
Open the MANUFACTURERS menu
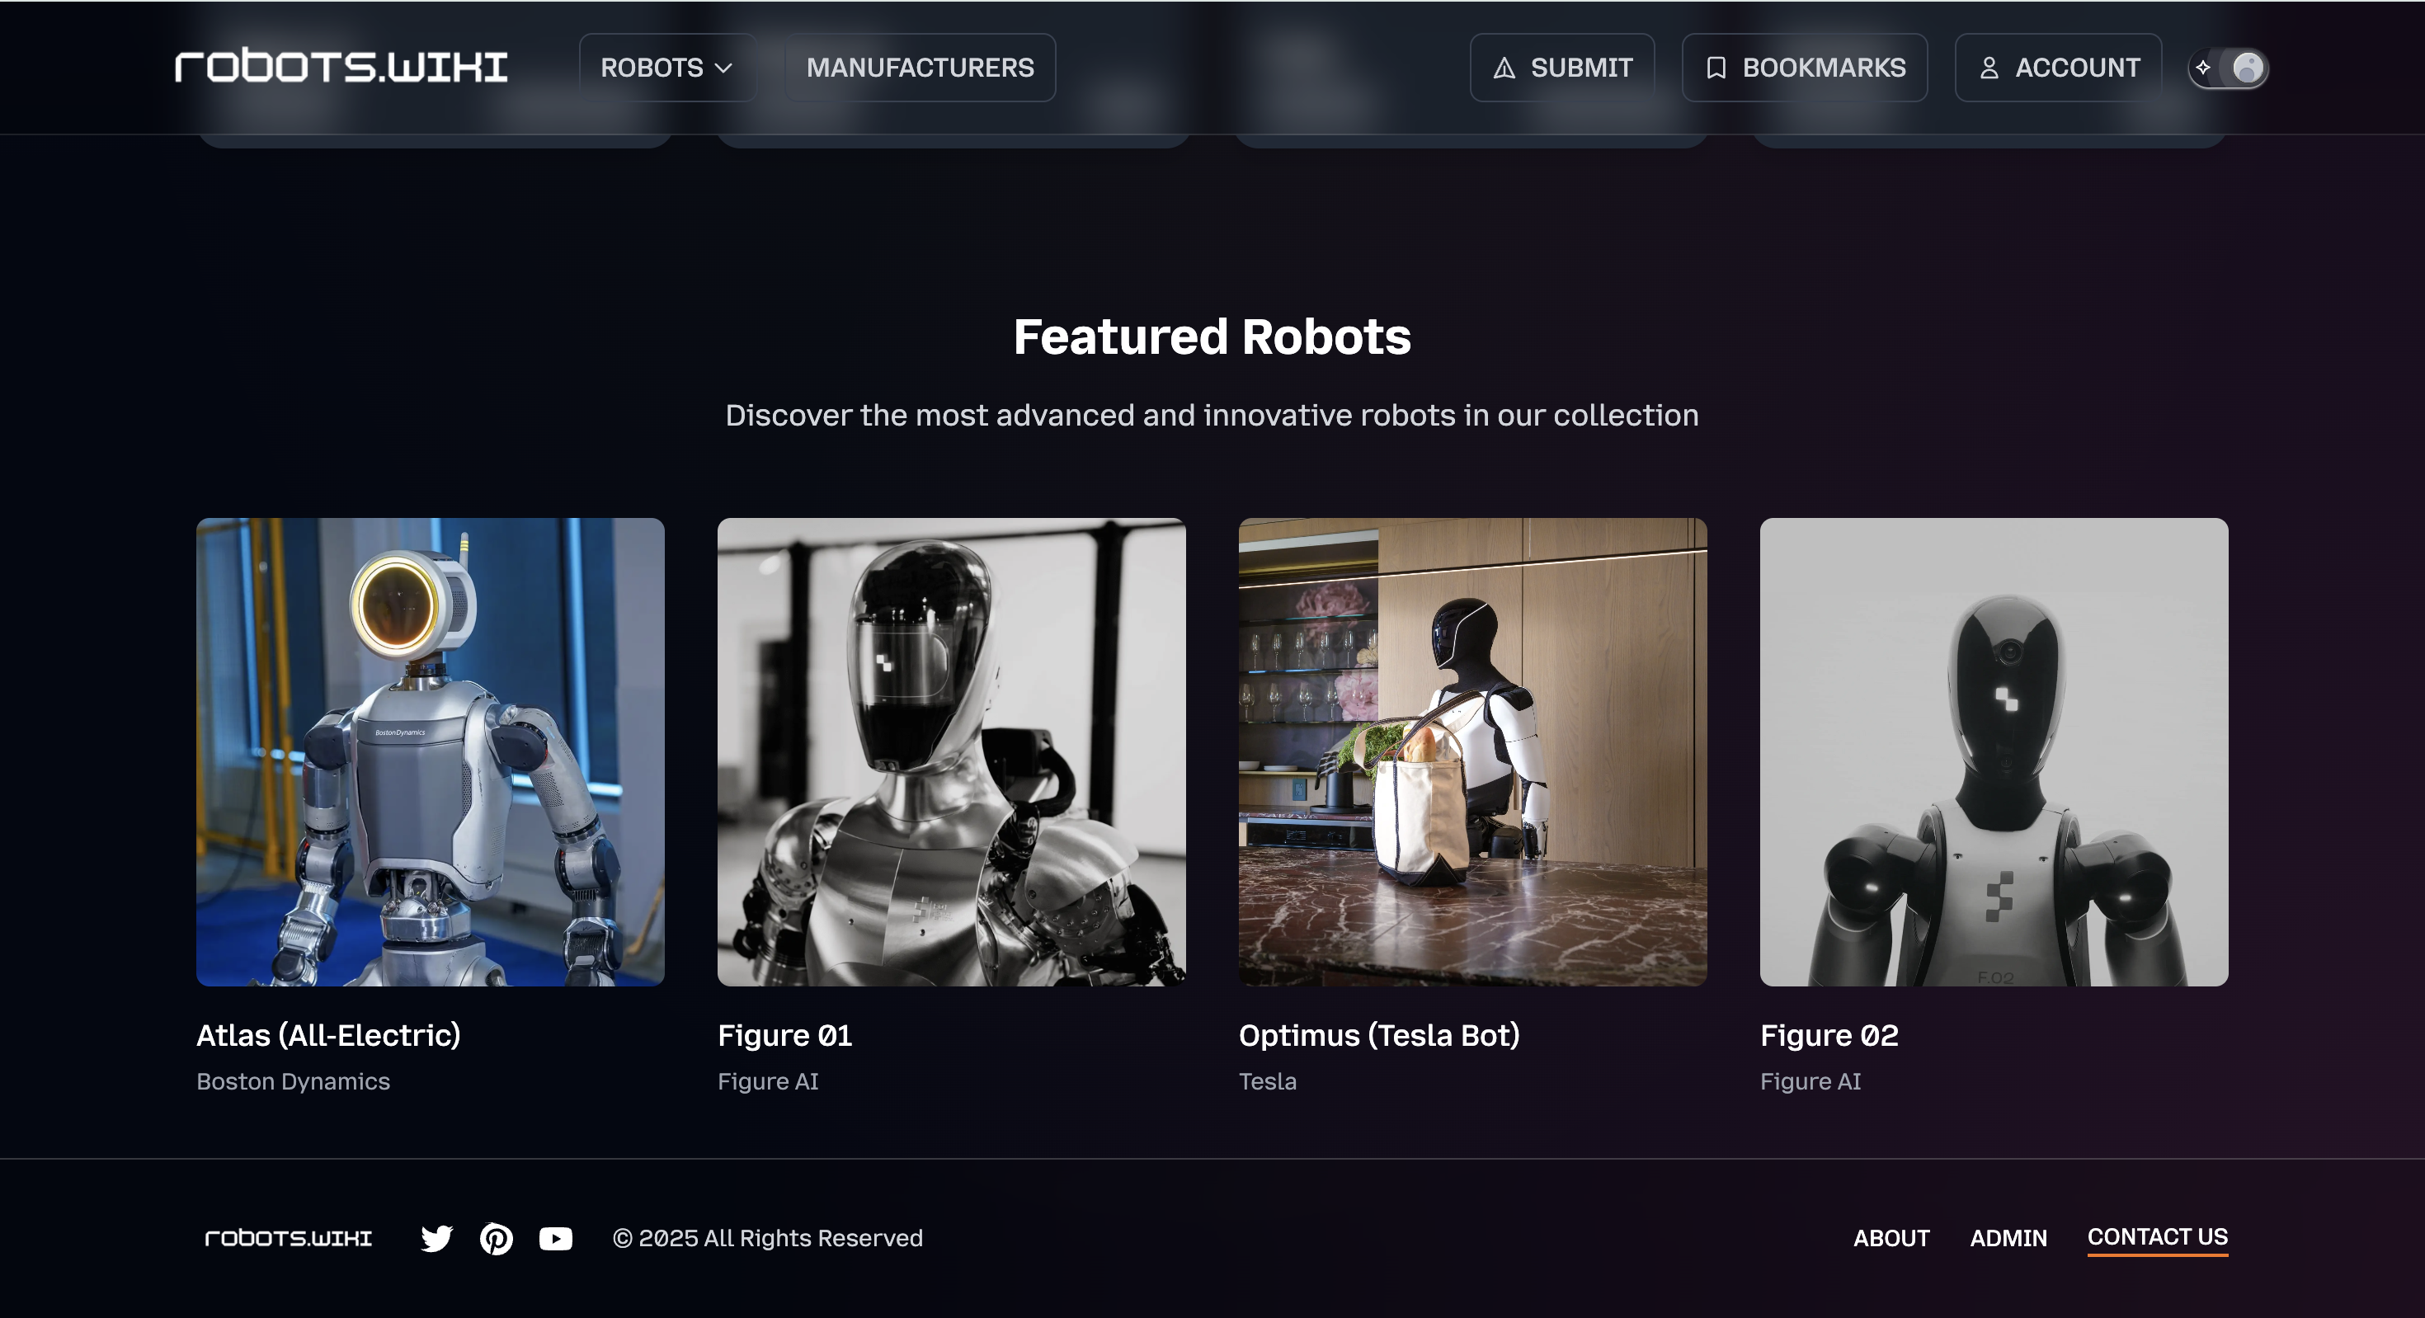click(920, 67)
